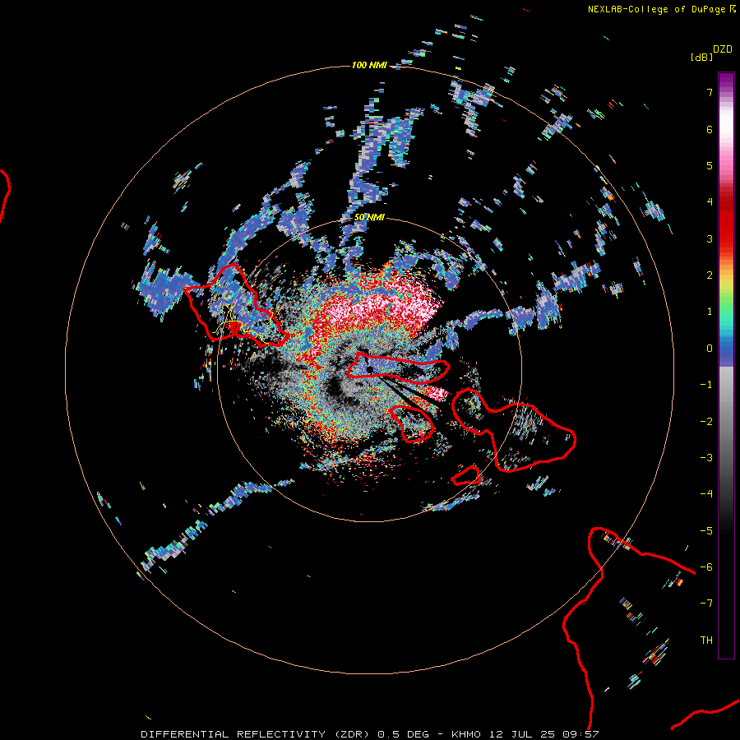Viewport: 740px width, 740px height.
Task: Select the -4 tick label on color scale
Action: pyautogui.click(x=706, y=494)
